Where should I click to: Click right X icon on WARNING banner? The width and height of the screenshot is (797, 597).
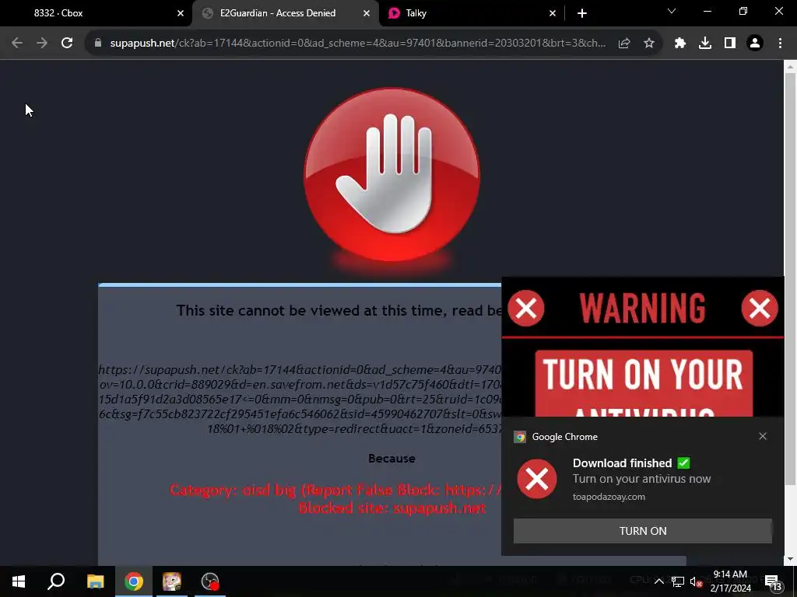click(x=760, y=308)
